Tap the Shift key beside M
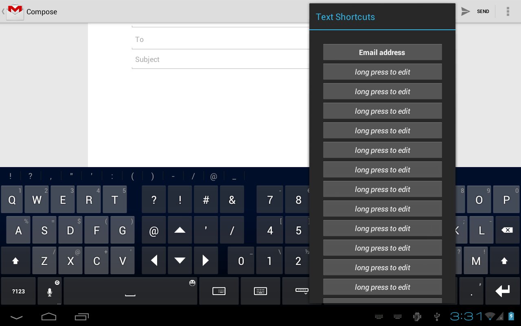The height and width of the screenshot is (326, 521). point(504,261)
